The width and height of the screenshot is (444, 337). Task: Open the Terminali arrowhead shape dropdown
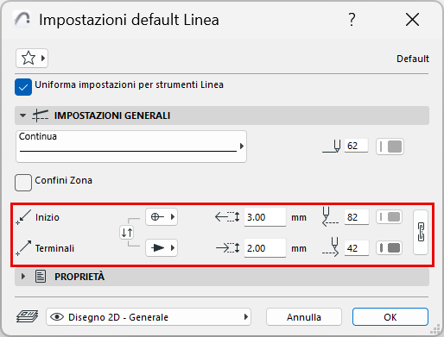162,247
